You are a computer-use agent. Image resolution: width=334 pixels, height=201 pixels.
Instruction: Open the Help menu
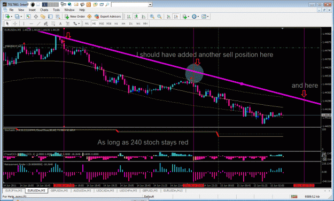(82, 10)
